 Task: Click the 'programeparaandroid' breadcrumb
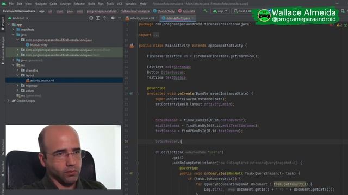102,11
